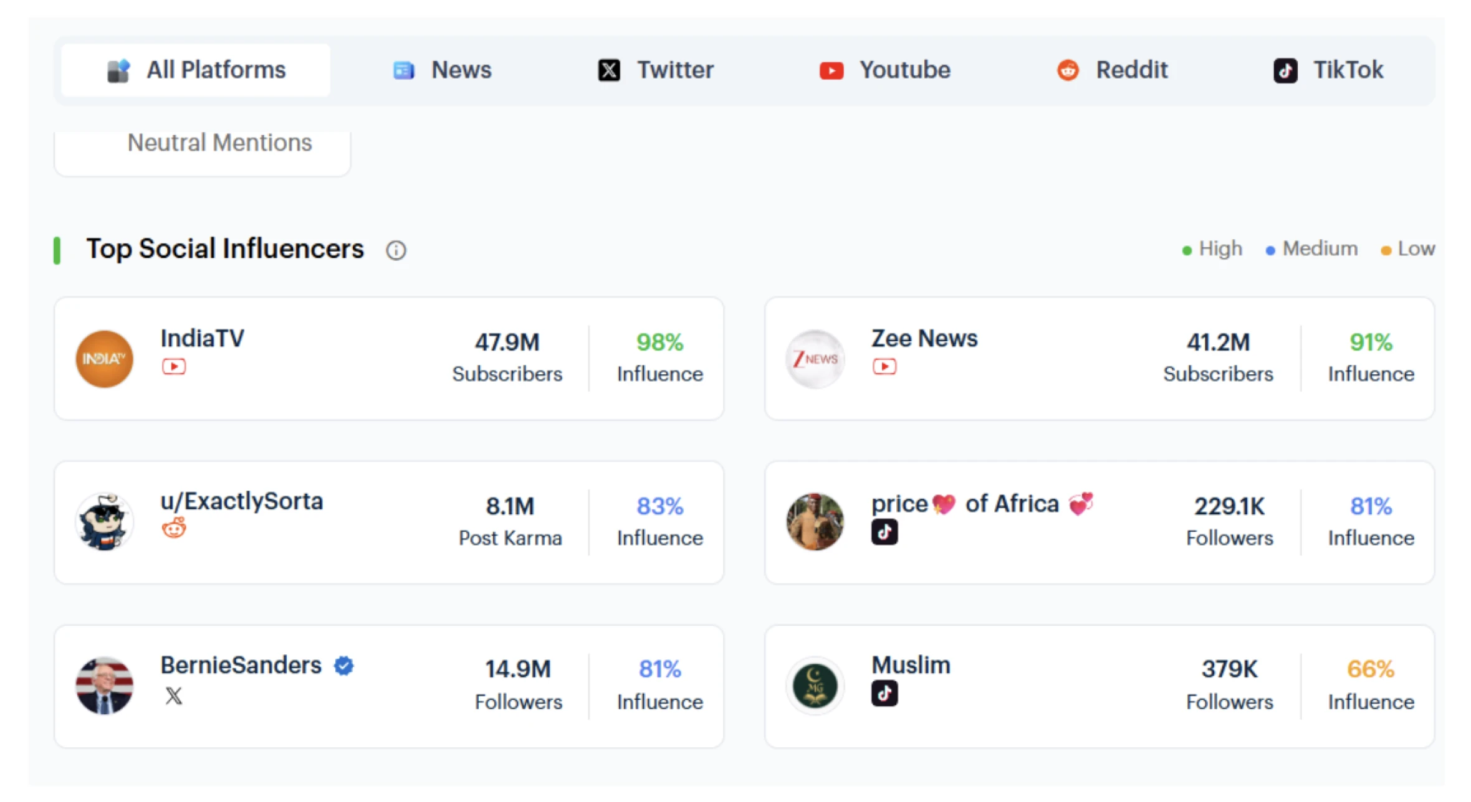Click the TikTok icon under price of Africa
The image size is (1471, 802).
click(884, 532)
